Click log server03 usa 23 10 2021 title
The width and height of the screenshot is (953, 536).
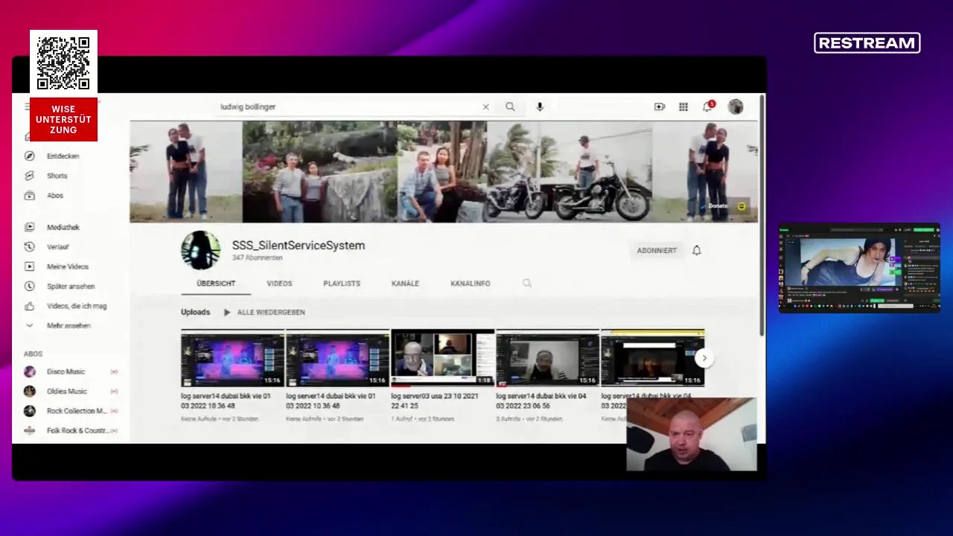pos(435,401)
